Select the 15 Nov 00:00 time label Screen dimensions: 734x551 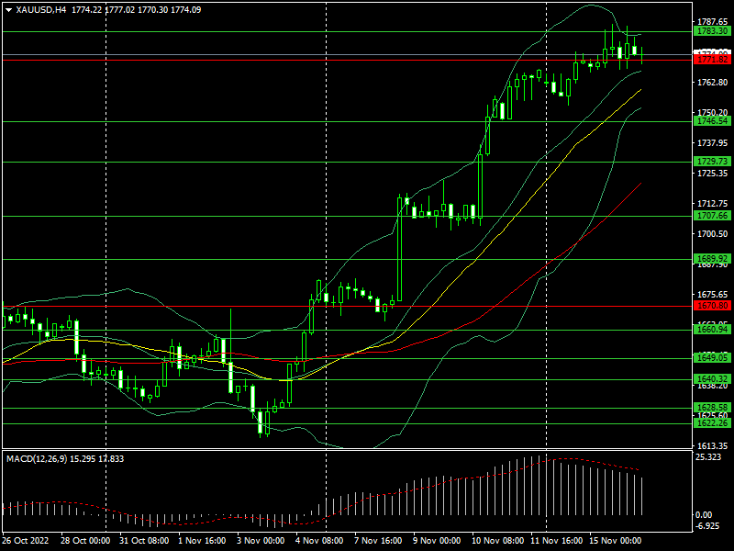point(615,541)
